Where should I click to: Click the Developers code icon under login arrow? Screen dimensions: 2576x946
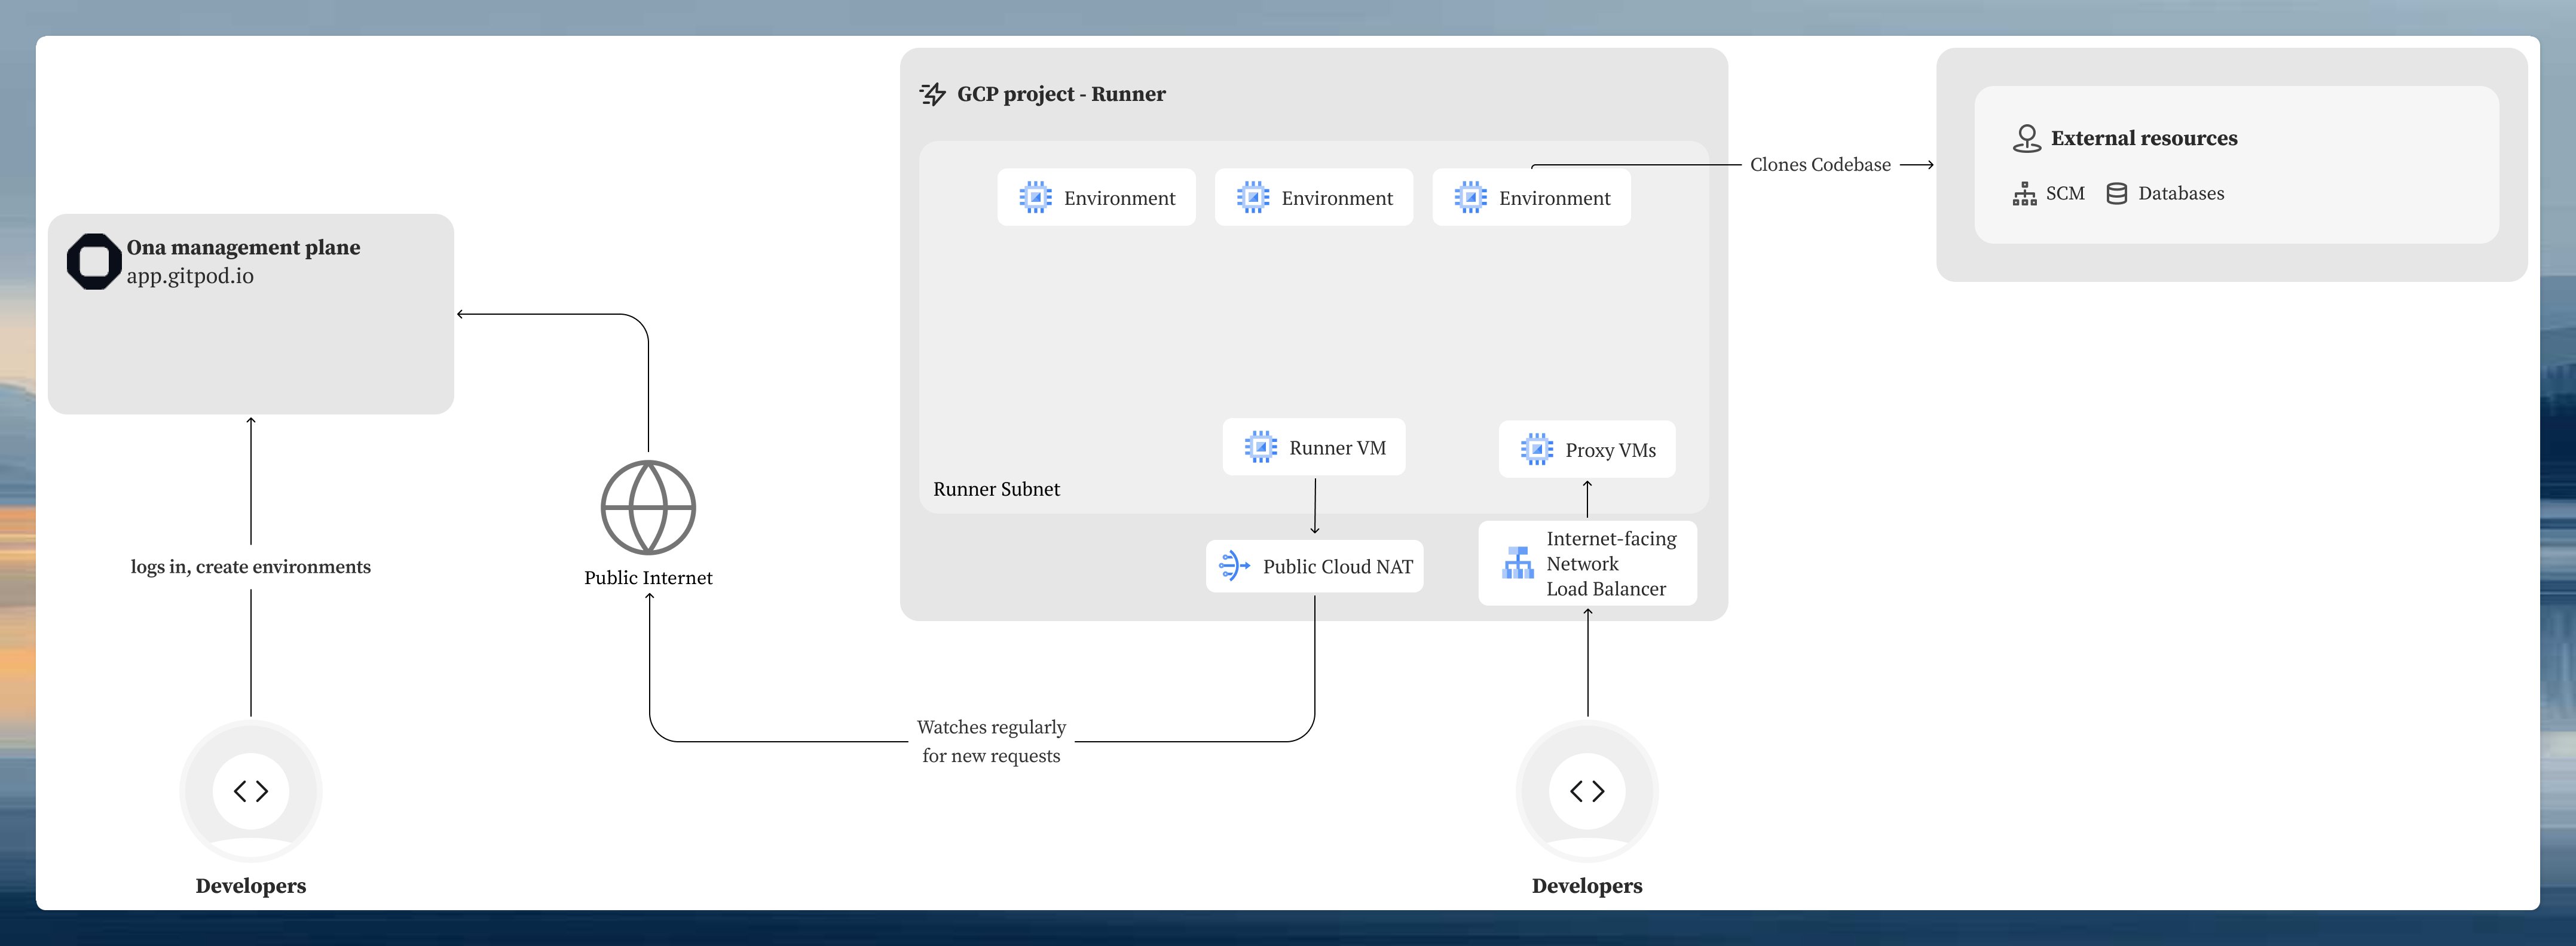pos(251,791)
